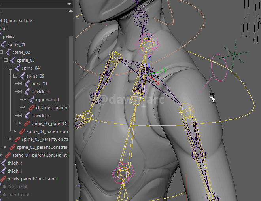Collapse the spine_04 node
This screenshot has width=261, height=201.
(11, 68)
